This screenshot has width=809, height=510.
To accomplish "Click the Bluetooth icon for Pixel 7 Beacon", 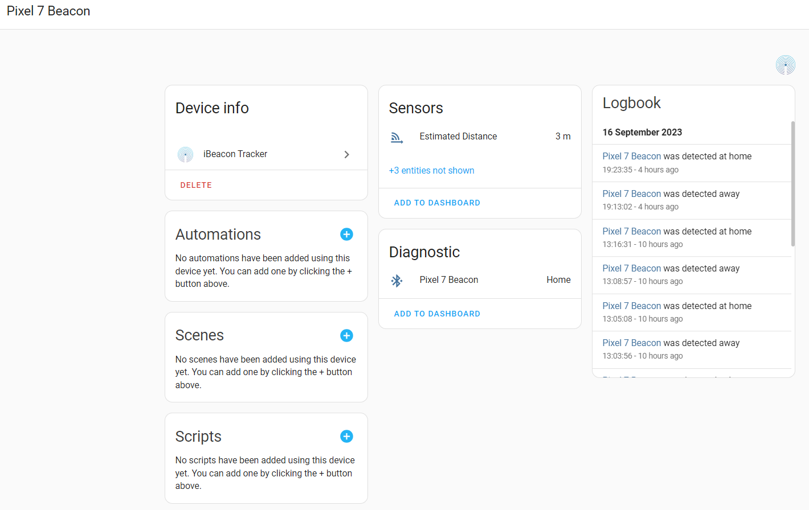I will 397,280.
